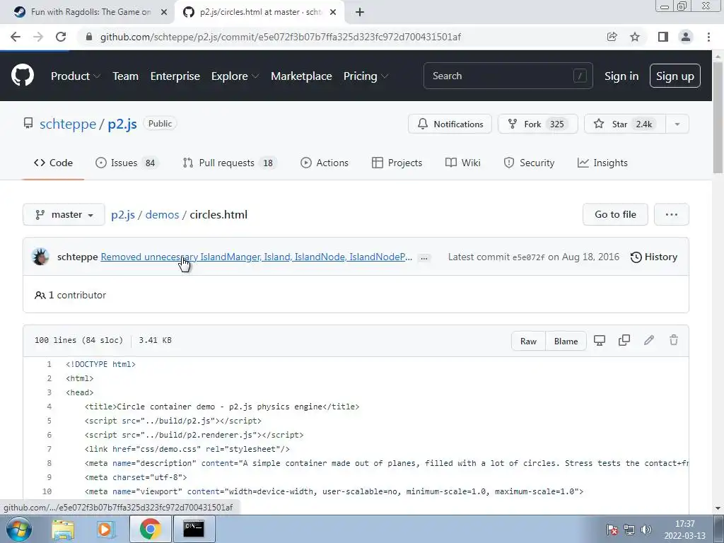Open the Insights tab

pyautogui.click(x=602, y=163)
